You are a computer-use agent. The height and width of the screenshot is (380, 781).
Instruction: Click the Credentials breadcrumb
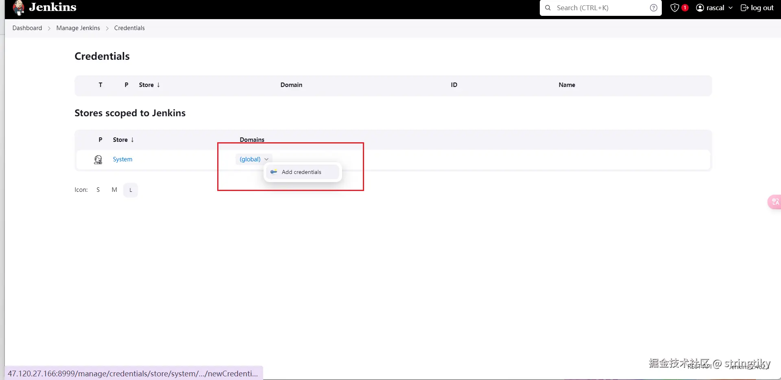[129, 28]
